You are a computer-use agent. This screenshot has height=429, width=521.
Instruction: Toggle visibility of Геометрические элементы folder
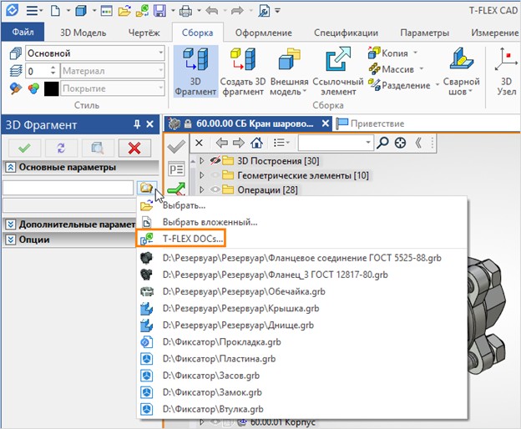point(215,175)
